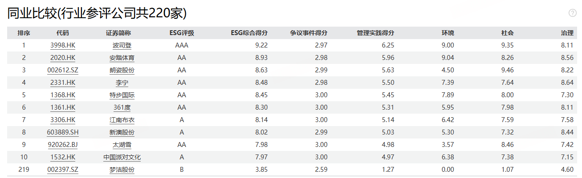Image resolution: width=582 pixels, height=178 pixels.
Task: Select the 李宁 security name
Action: point(122,83)
